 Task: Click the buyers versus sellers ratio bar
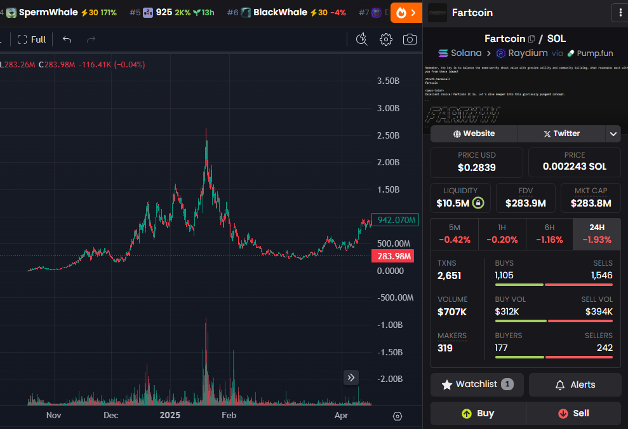pyautogui.click(x=554, y=357)
